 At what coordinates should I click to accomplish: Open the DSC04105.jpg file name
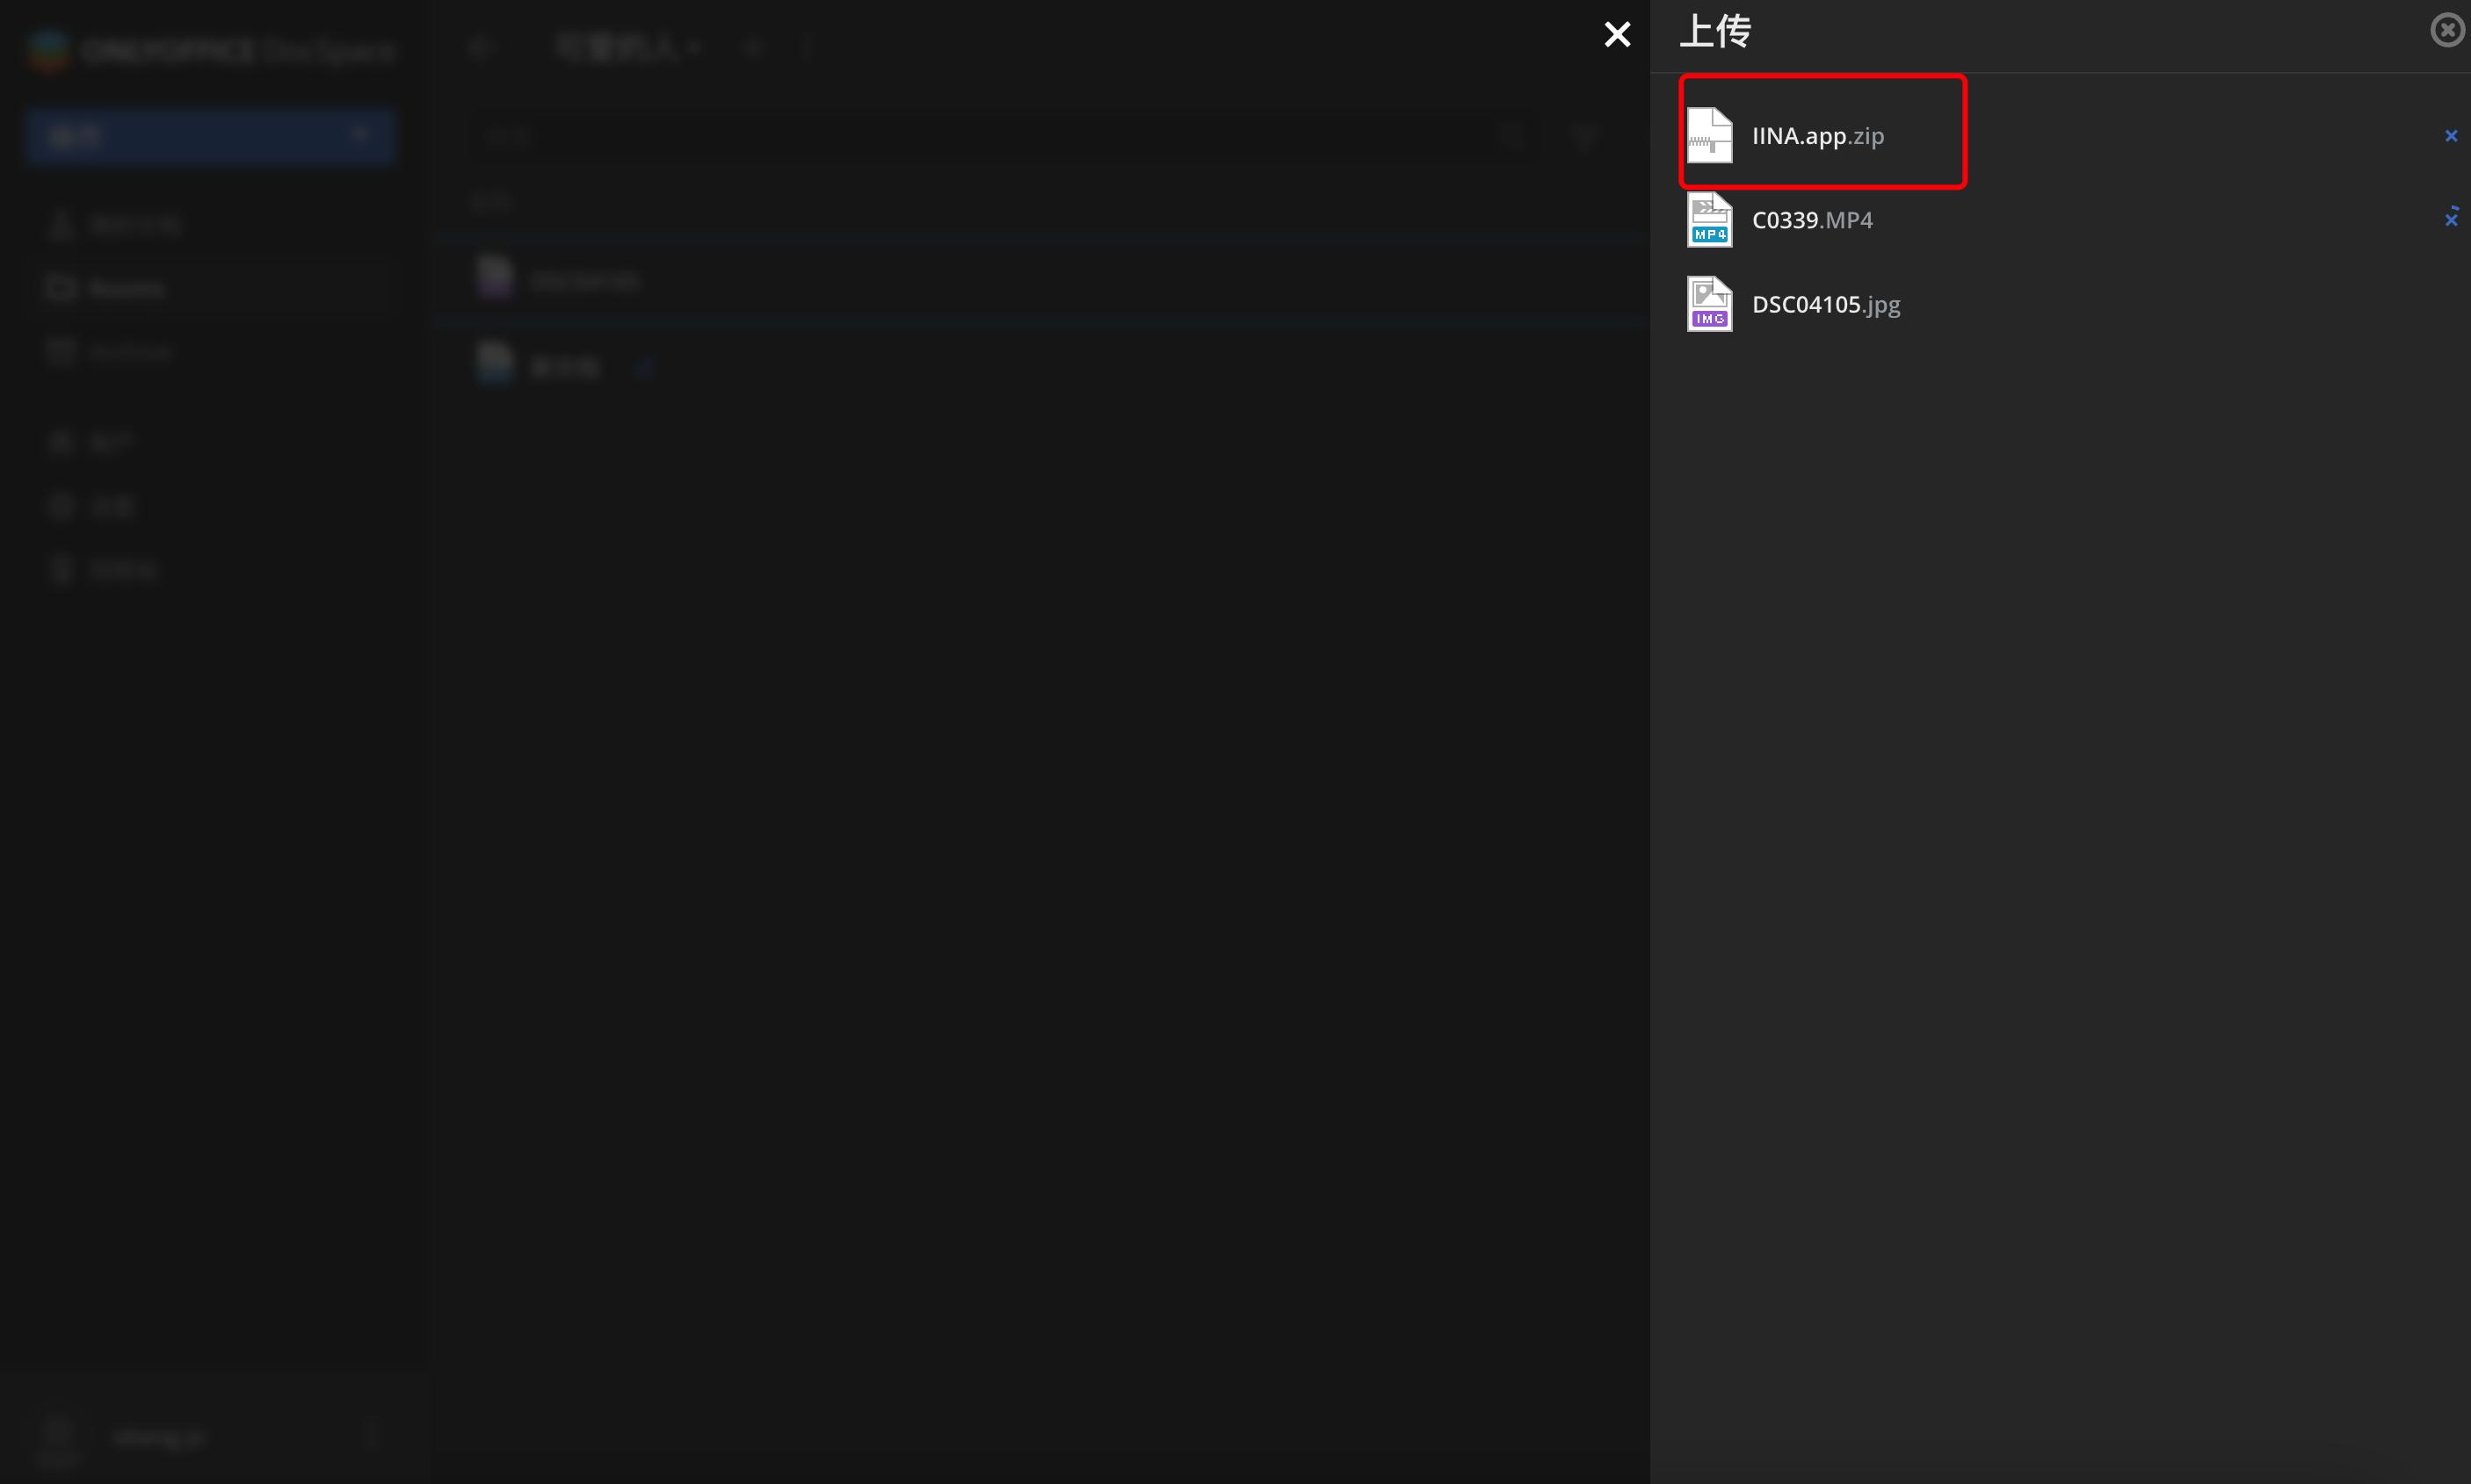point(1825,304)
